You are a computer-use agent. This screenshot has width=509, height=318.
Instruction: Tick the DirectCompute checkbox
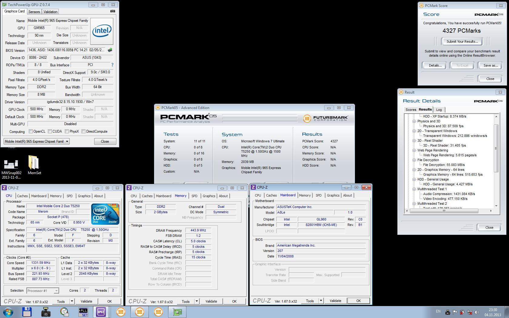coord(83,131)
